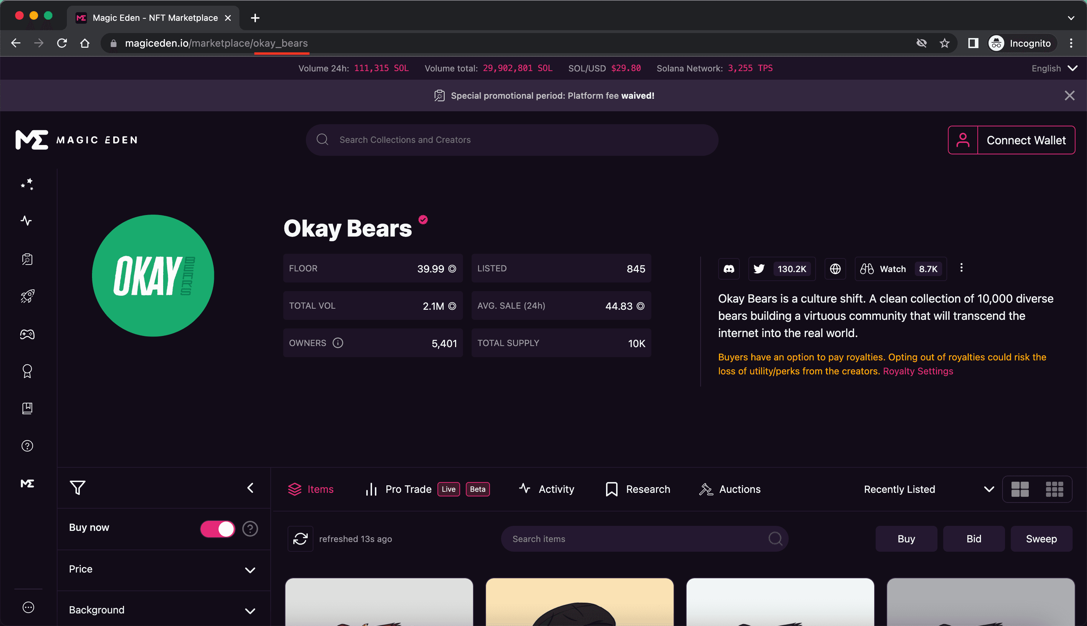The width and height of the screenshot is (1087, 626).
Task: Click the OWNERS info icon
Action: [338, 343]
